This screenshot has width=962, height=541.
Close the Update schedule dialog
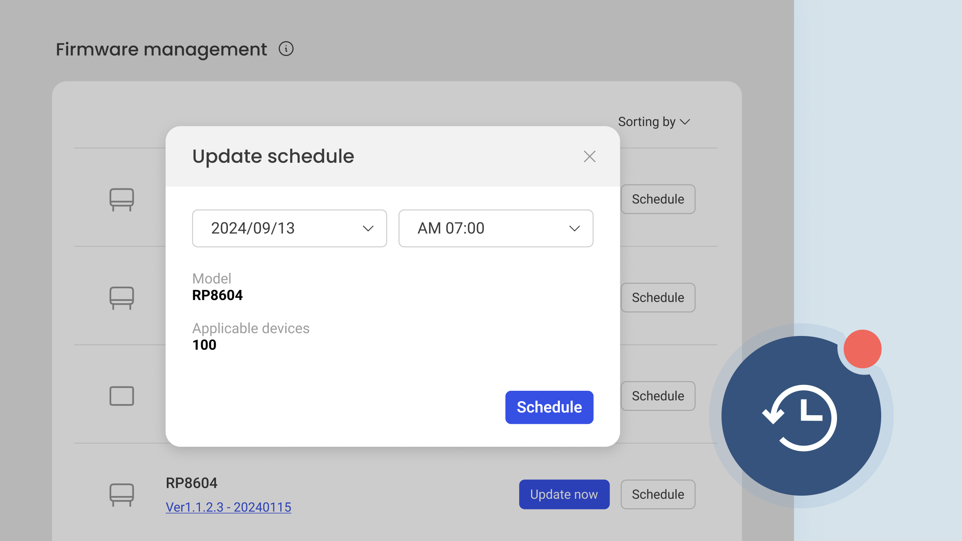pyautogui.click(x=589, y=156)
